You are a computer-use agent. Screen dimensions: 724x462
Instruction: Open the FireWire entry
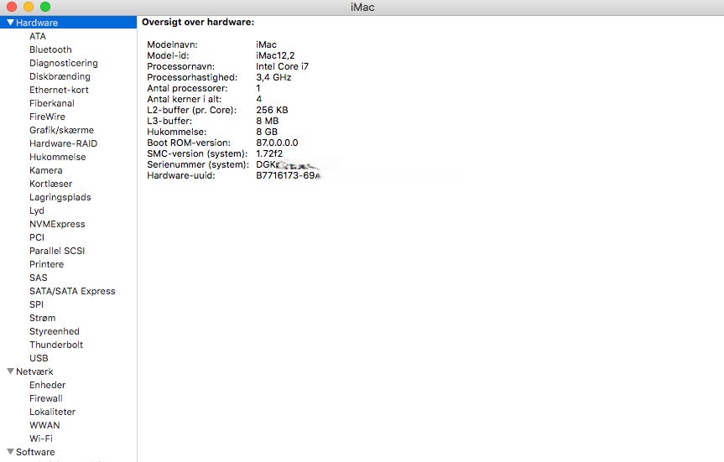pos(47,117)
